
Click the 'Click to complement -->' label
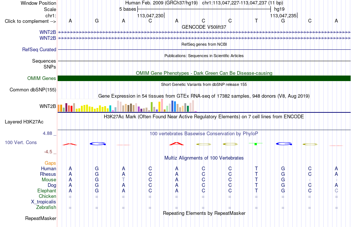point(30,21)
